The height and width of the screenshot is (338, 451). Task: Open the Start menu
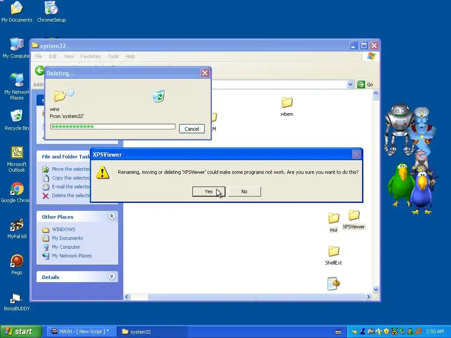(21, 331)
